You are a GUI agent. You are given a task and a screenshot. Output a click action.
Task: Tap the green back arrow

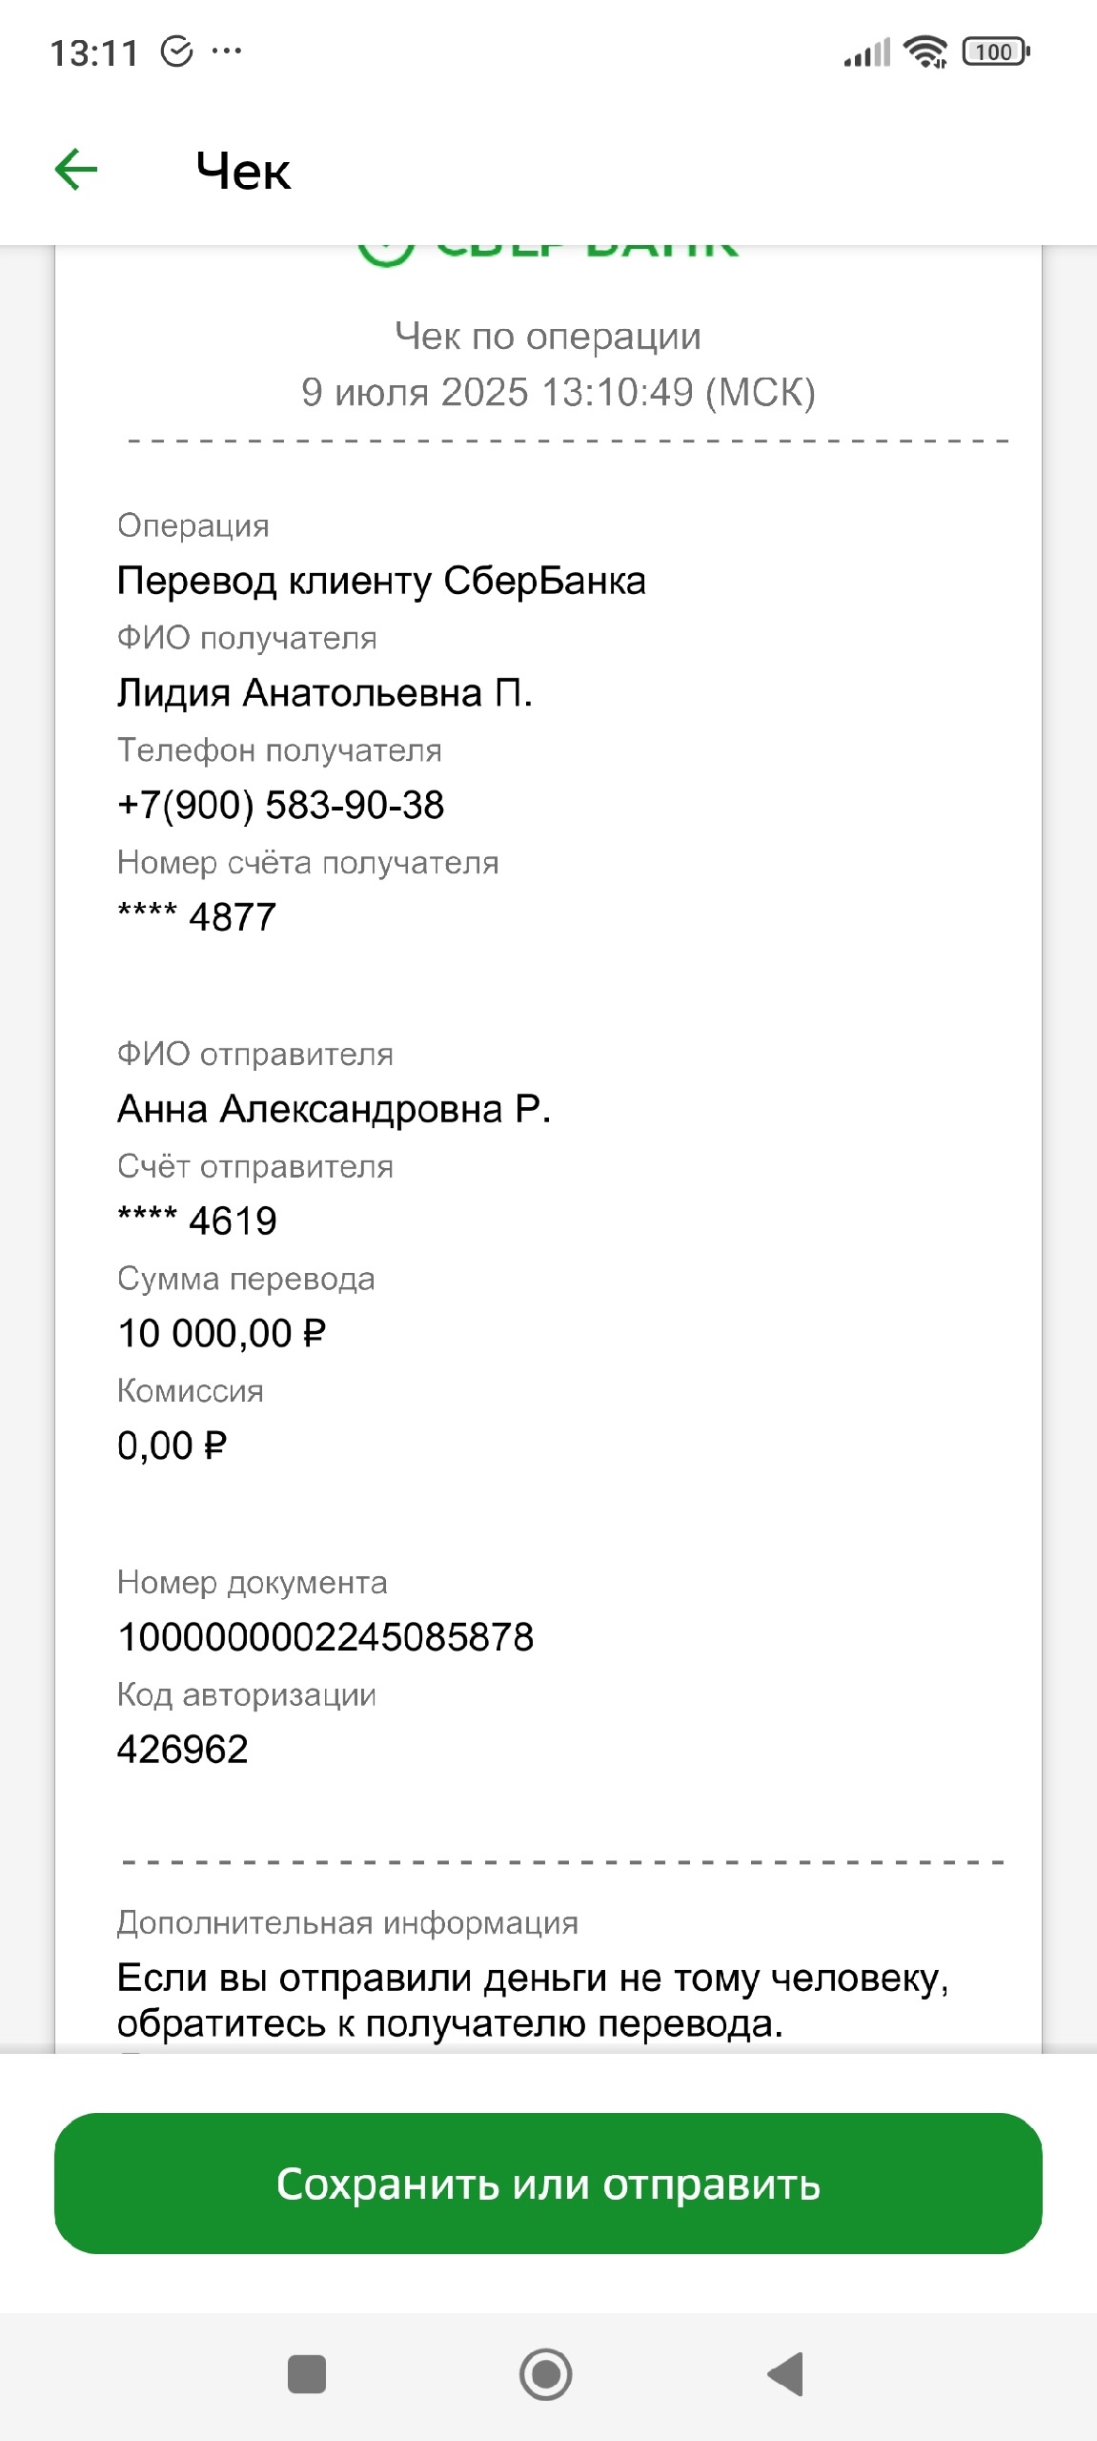click(x=76, y=171)
